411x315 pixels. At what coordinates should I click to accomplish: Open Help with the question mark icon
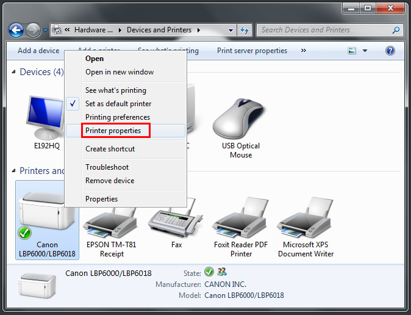(390, 51)
